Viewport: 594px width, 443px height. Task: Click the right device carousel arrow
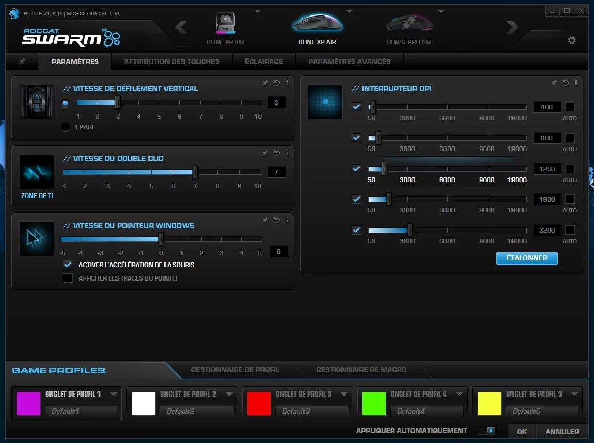pyautogui.click(x=512, y=27)
